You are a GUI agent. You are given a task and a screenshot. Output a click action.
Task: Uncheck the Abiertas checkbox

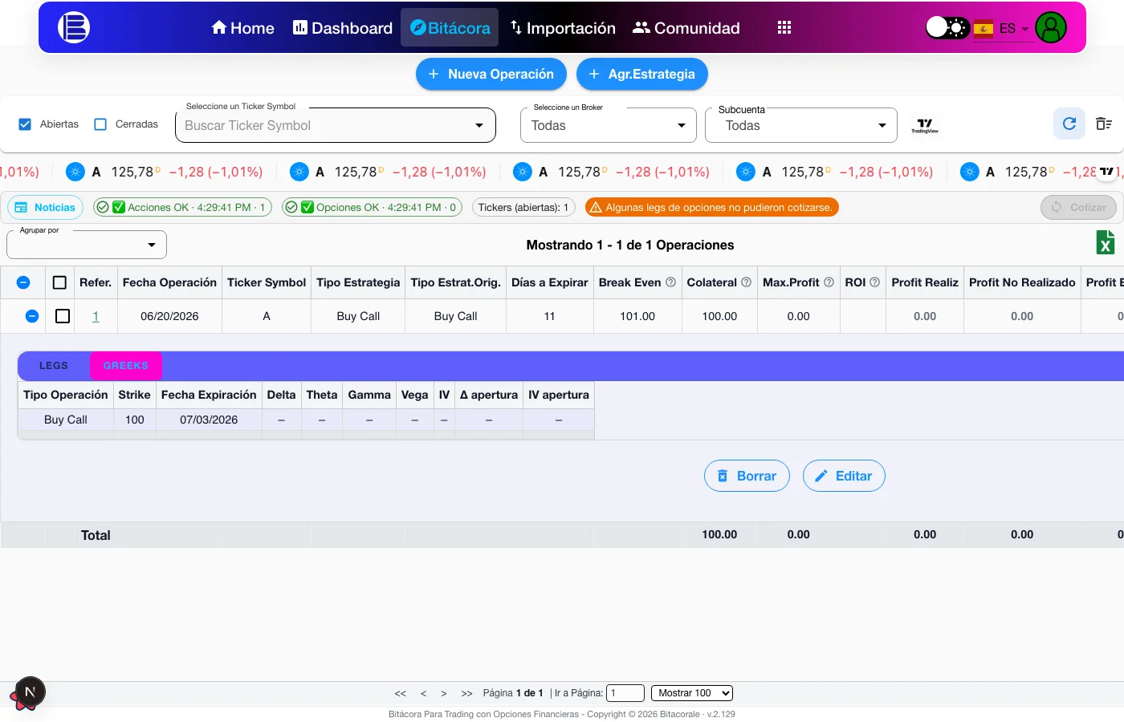(25, 124)
